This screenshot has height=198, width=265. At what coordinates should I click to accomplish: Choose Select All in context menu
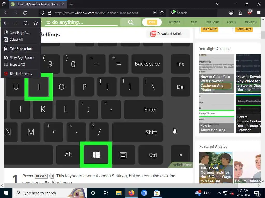(x=21, y=39)
